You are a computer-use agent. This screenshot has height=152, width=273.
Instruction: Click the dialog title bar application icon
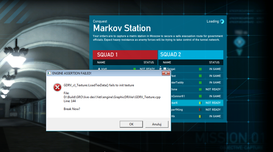click(x=49, y=73)
